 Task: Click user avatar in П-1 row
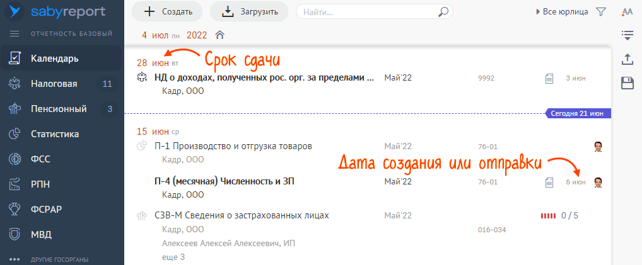[598, 147]
